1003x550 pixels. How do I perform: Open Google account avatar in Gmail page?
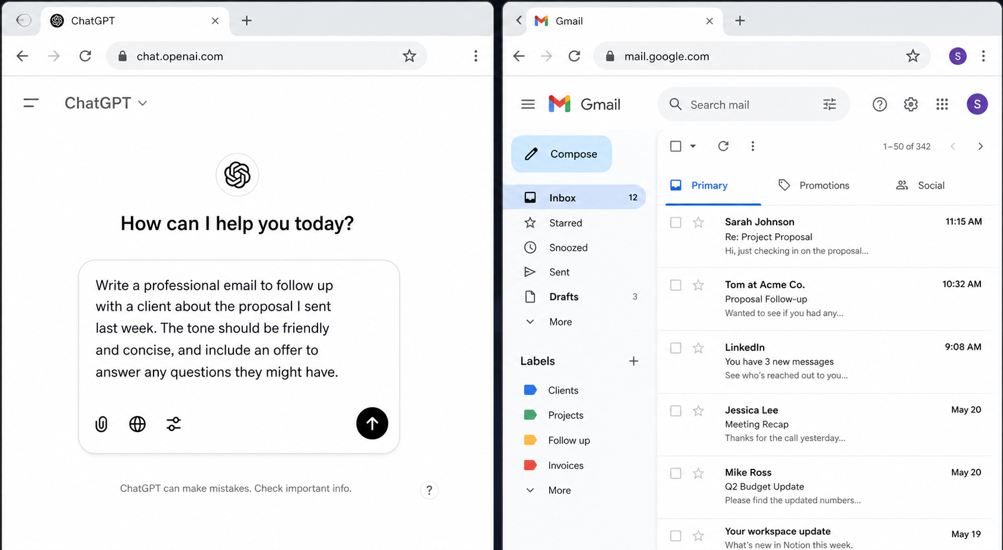point(978,104)
